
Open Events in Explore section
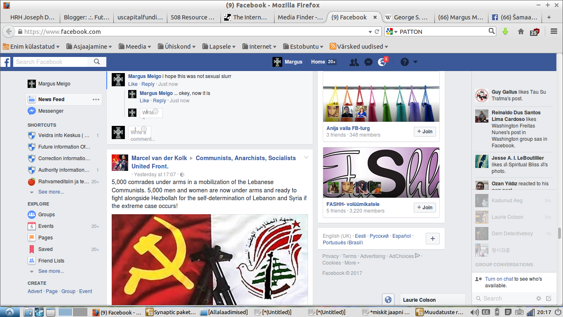pyautogui.click(x=46, y=226)
